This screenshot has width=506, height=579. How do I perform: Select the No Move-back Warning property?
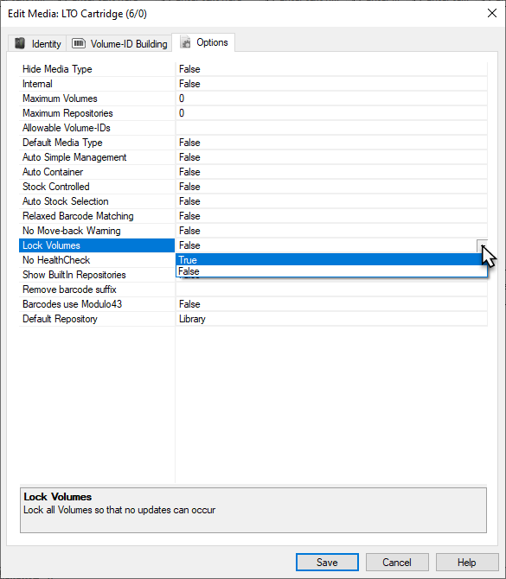coord(97,231)
